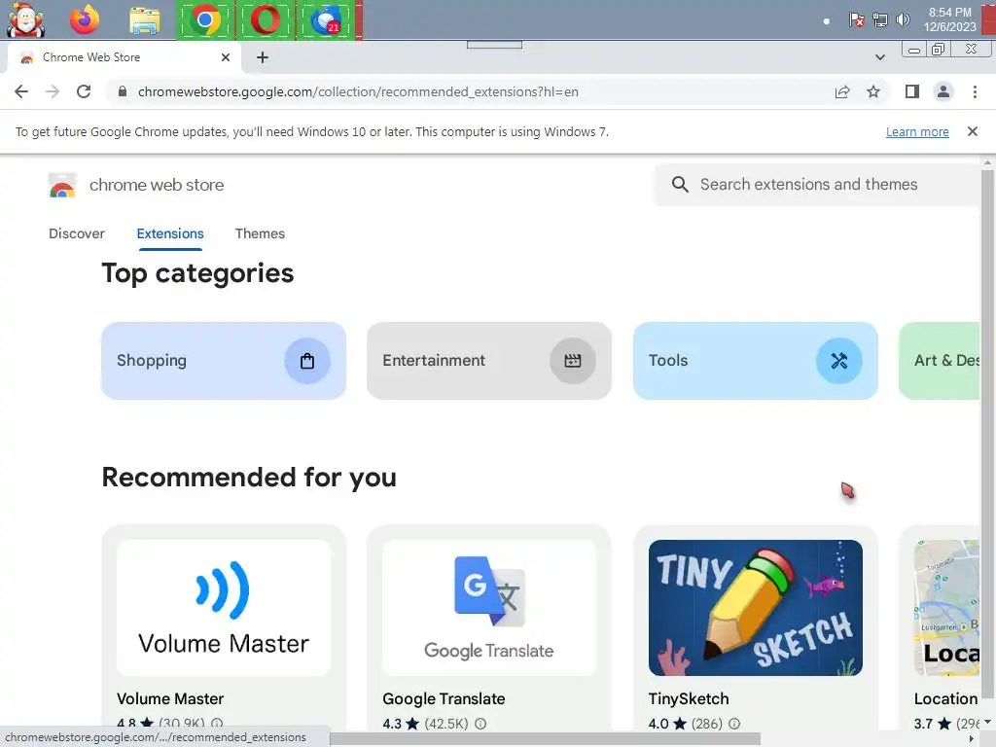Viewport: 996px width, 747px height.
Task: Open the Location extension map thumbnail
Action: (947, 608)
